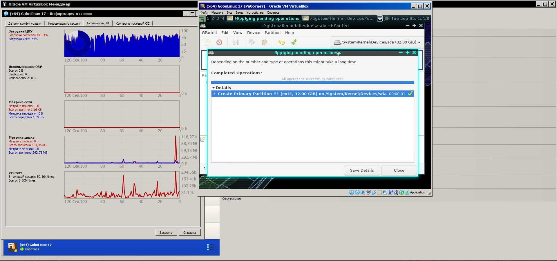
Task: Click the new partition toolbar icon
Action: (x=207, y=42)
